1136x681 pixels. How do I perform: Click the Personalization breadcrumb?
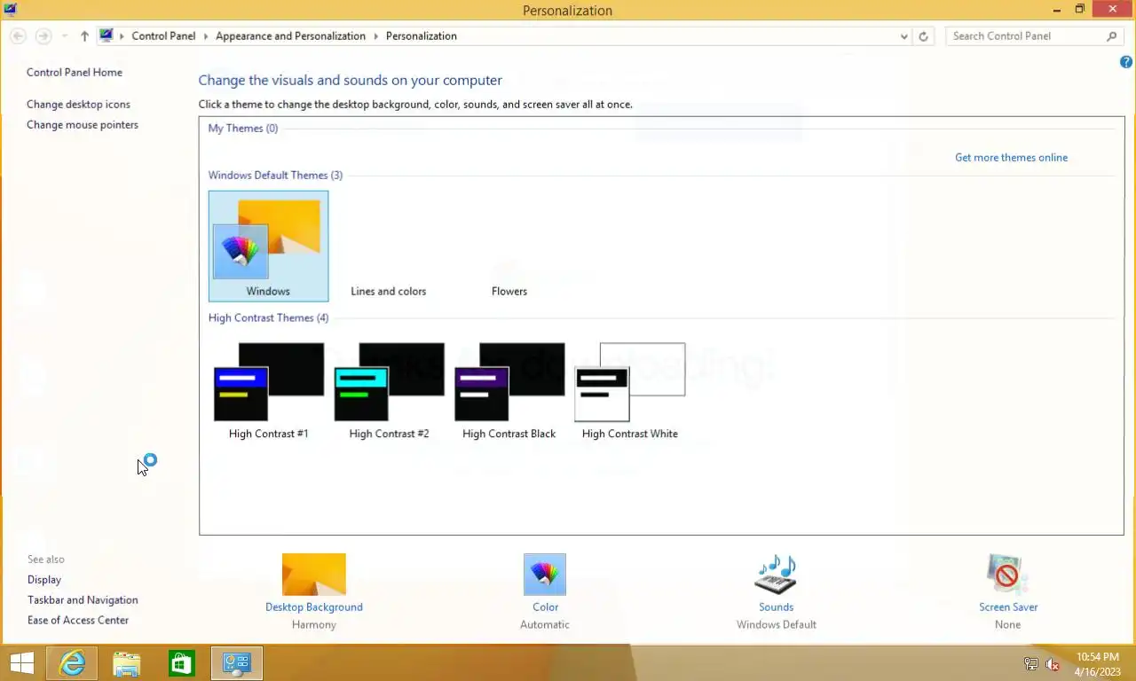422,36
